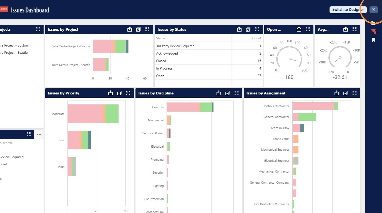The image size is (382, 213).
Task: Open the bookmark icon in sidebar
Action: pos(374,40)
